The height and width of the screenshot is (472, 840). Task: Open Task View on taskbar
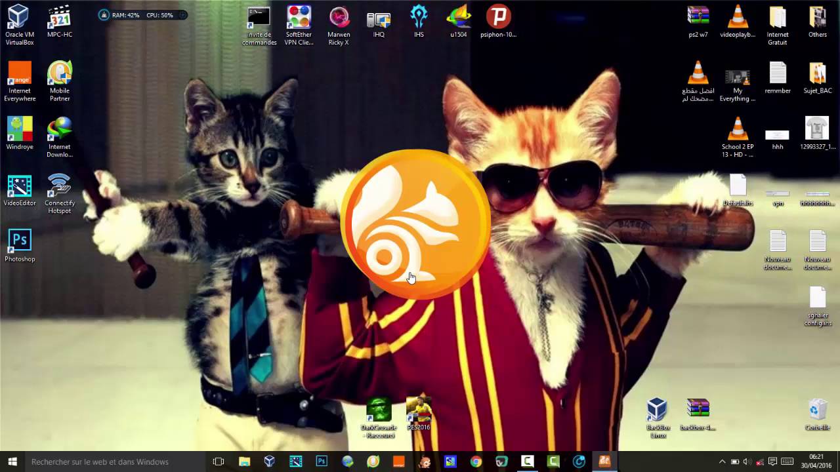219,462
